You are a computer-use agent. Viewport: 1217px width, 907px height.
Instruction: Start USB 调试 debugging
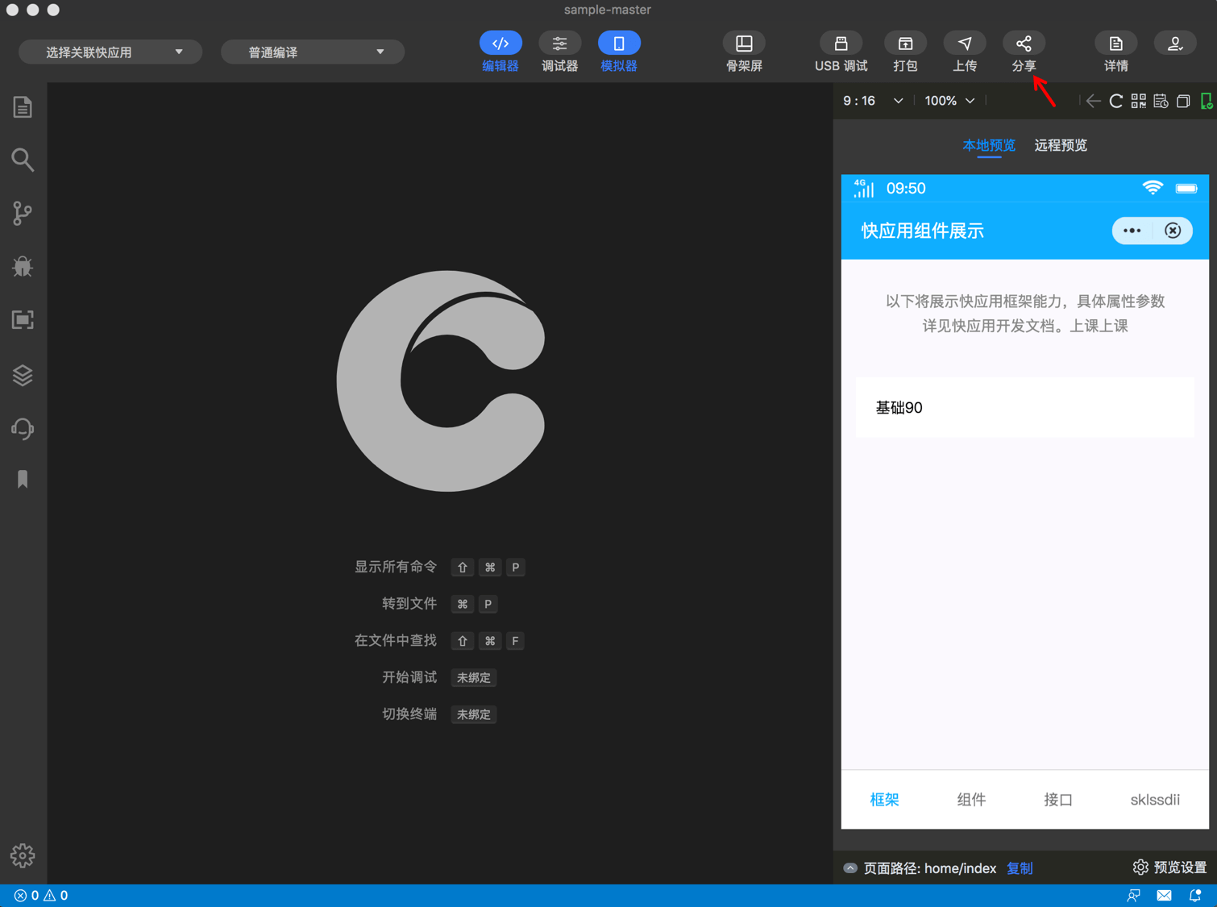[840, 51]
